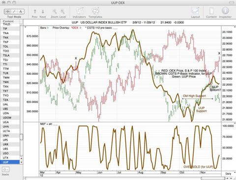Select TXN in the symbol list
Viewport: 236px width, 180px height.
coord(10,87)
